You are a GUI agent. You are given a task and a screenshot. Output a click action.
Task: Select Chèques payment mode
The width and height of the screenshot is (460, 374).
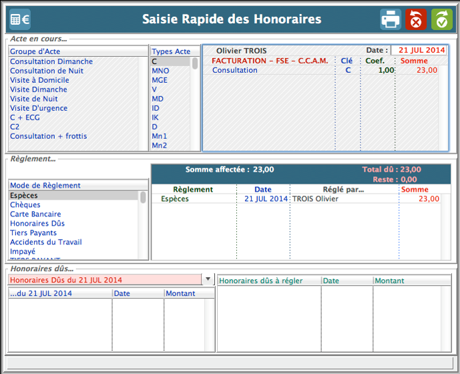pos(25,205)
